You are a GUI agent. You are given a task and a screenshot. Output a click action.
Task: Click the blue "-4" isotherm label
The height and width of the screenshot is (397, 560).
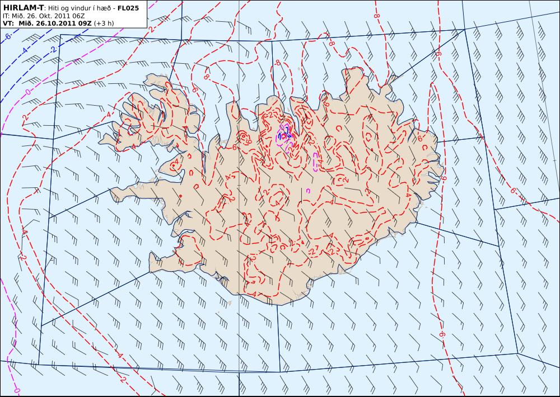[24, 51]
